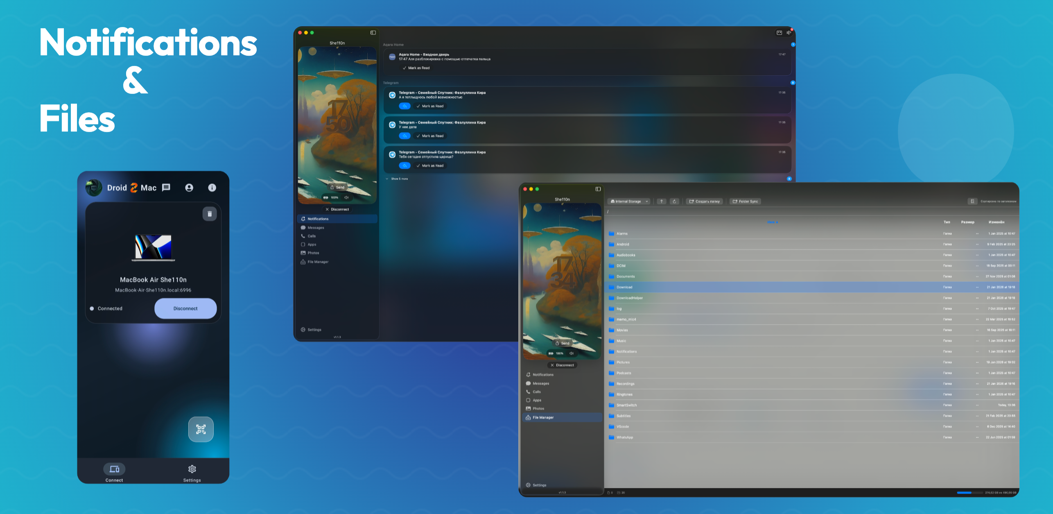The height and width of the screenshot is (514, 1053).
Task: Open the DCIM folder row
Action: pos(812,266)
